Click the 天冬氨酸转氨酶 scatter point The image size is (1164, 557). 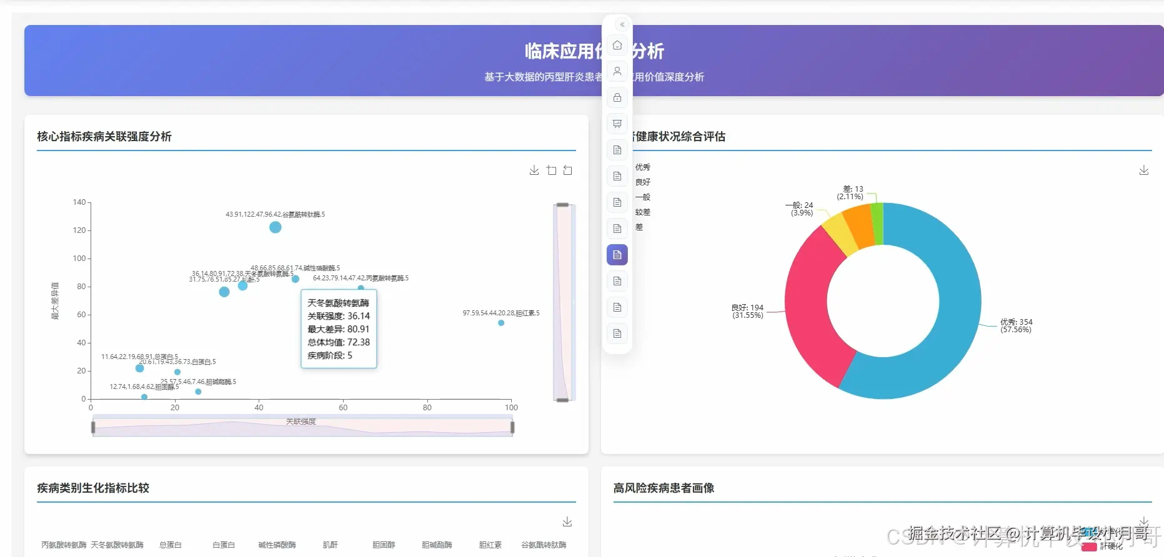pyautogui.click(x=242, y=285)
